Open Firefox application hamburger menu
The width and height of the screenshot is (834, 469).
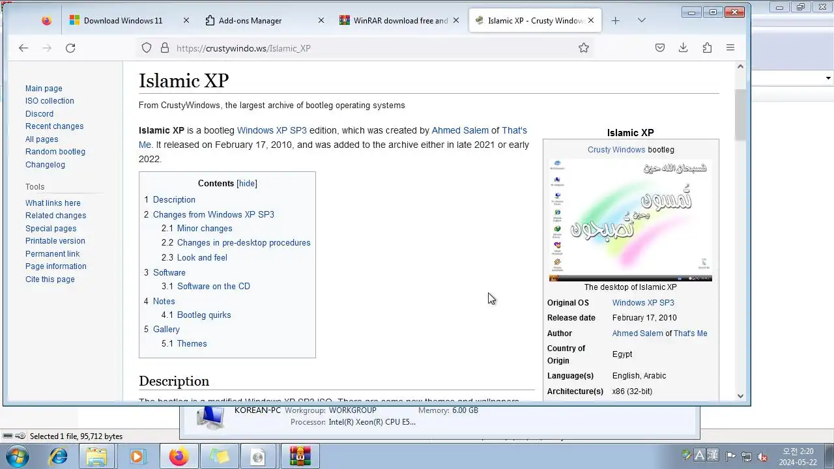[730, 48]
